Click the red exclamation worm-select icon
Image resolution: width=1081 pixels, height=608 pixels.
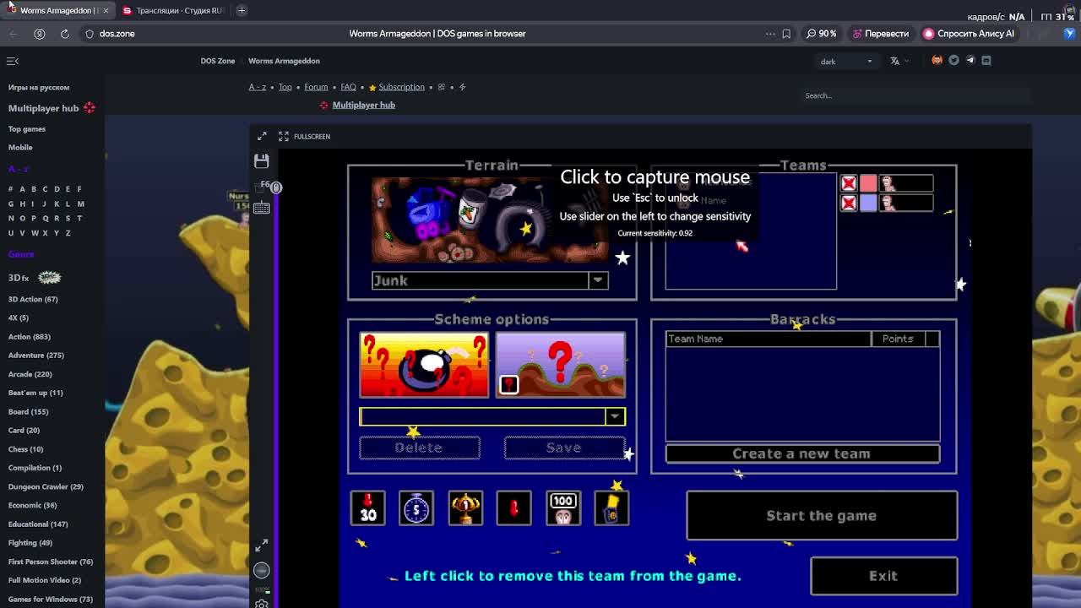point(513,508)
